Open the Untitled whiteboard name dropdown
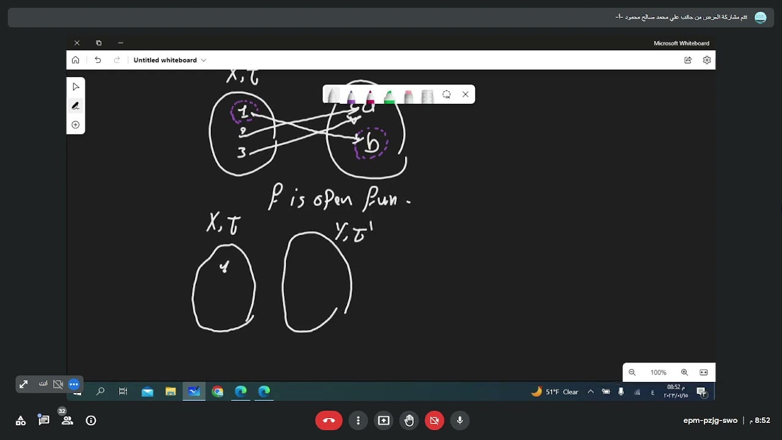782x440 pixels. tap(170, 60)
